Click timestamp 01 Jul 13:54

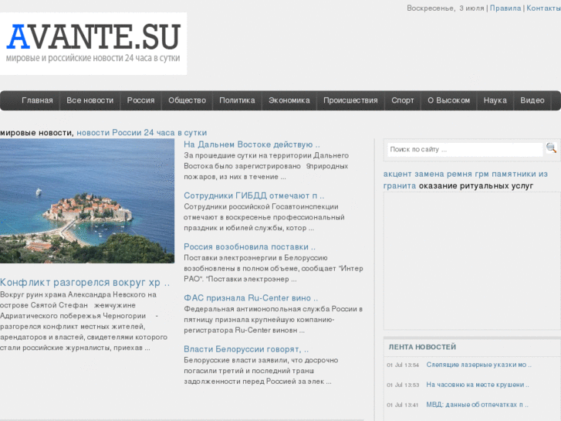[403, 365]
